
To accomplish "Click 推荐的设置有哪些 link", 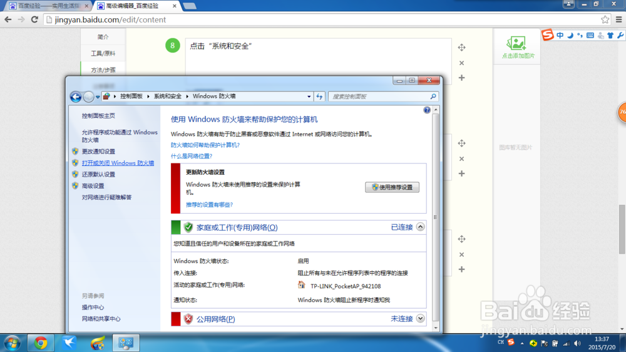I will (x=209, y=205).
